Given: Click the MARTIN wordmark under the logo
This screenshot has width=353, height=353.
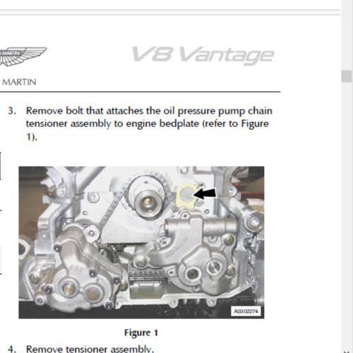Looking at the screenshot, I should (x=19, y=82).
